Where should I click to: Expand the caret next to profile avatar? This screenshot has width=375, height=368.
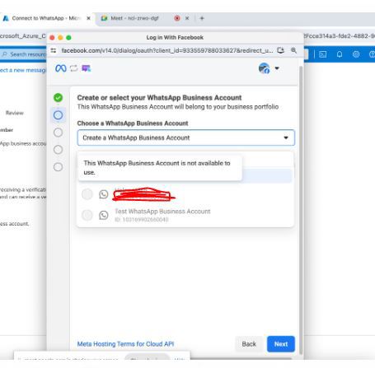(277, 68)
